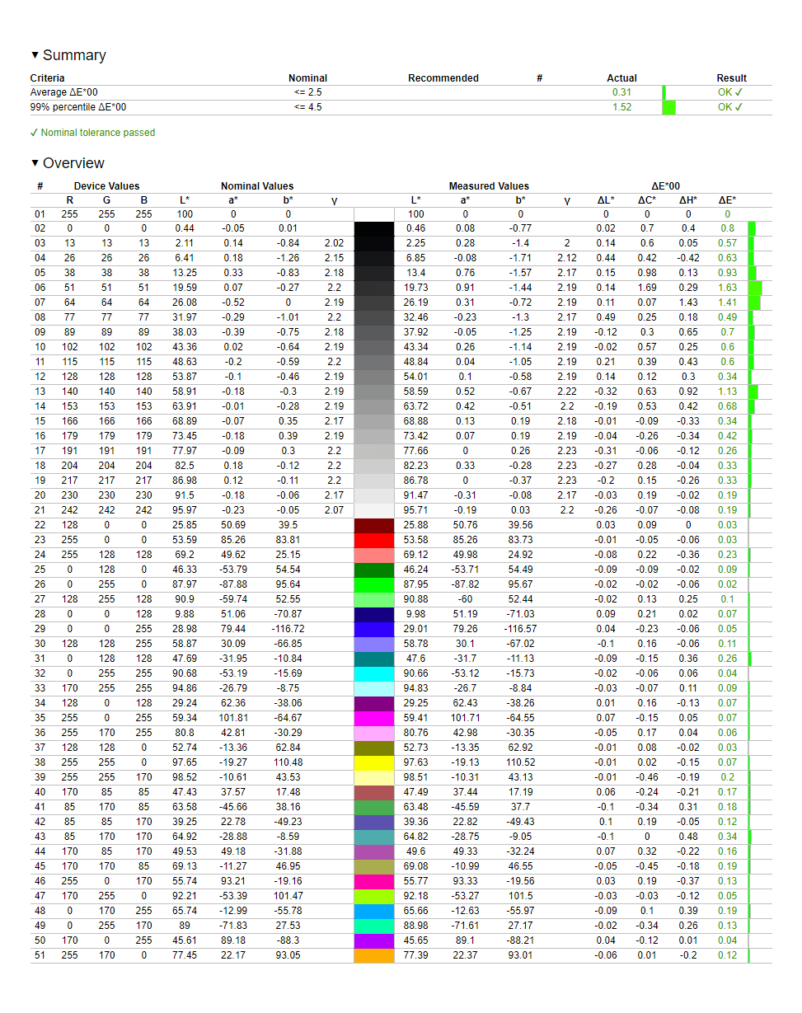This screenshot has height=1013, width=802.
Task: Click the Recommended column header in Summary
Action: (443, 78)
